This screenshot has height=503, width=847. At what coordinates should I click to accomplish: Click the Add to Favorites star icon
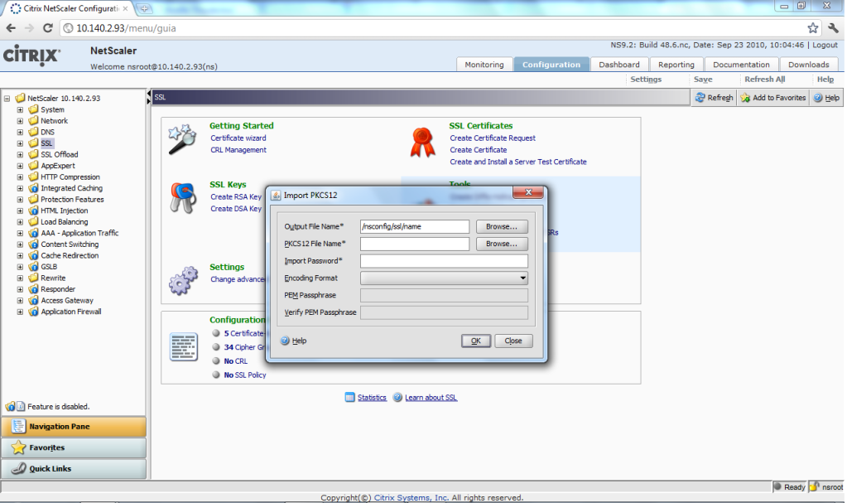coord(745,97)
